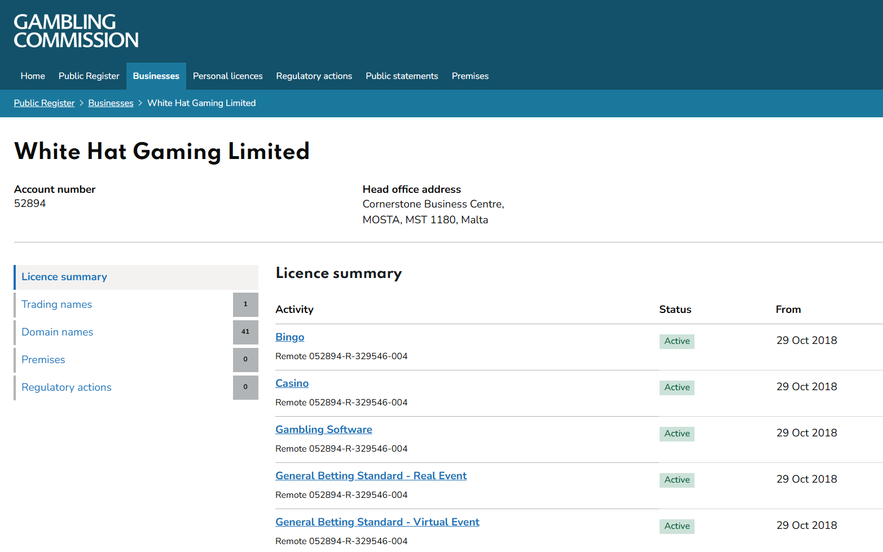
Task: Click Remote licence number under Virtual Event betting
Action: pos(341,541)
